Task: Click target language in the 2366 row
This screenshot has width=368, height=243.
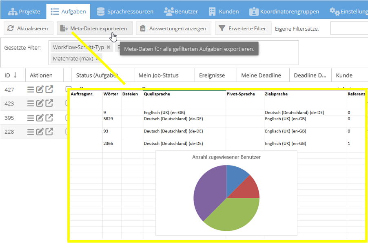Action: (306, 146)
